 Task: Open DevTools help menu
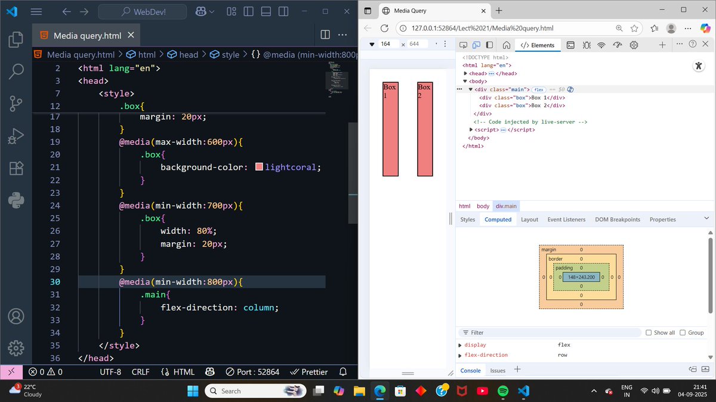tap(692, 44)
